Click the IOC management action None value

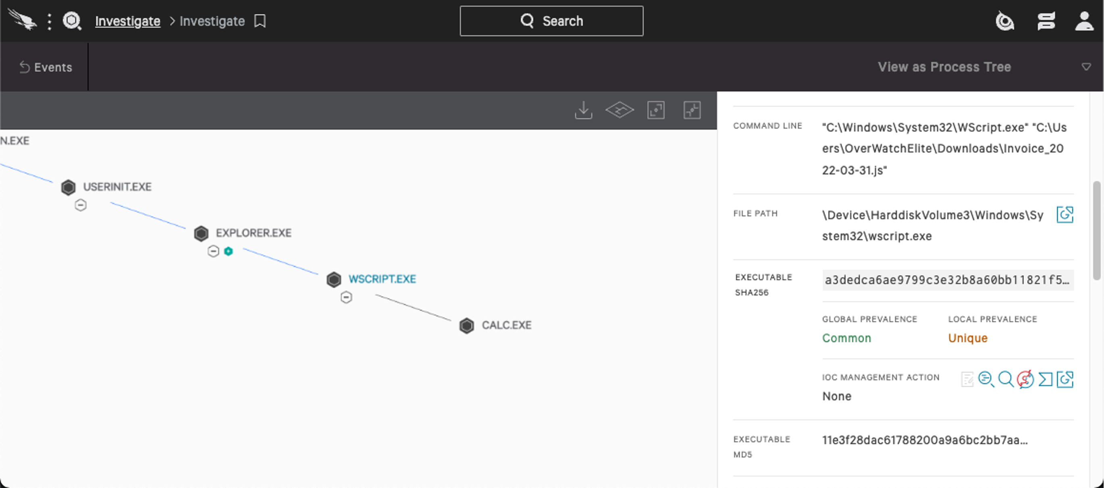(837, 396)
